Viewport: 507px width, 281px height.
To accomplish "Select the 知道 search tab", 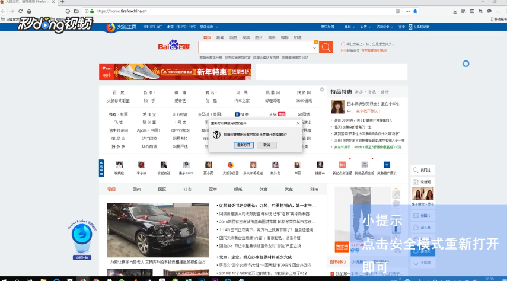I will click(298, 37).
